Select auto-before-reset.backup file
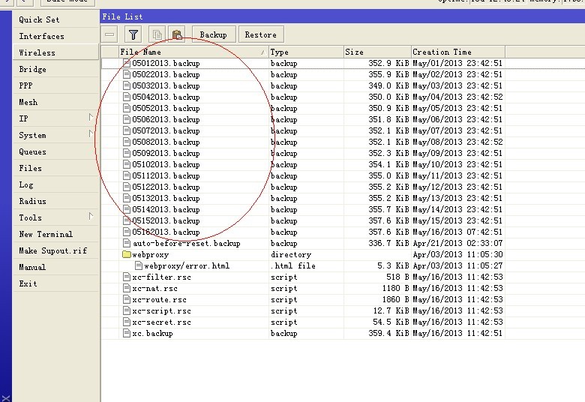Screen dimensions: 585x402 coord(187,243)
